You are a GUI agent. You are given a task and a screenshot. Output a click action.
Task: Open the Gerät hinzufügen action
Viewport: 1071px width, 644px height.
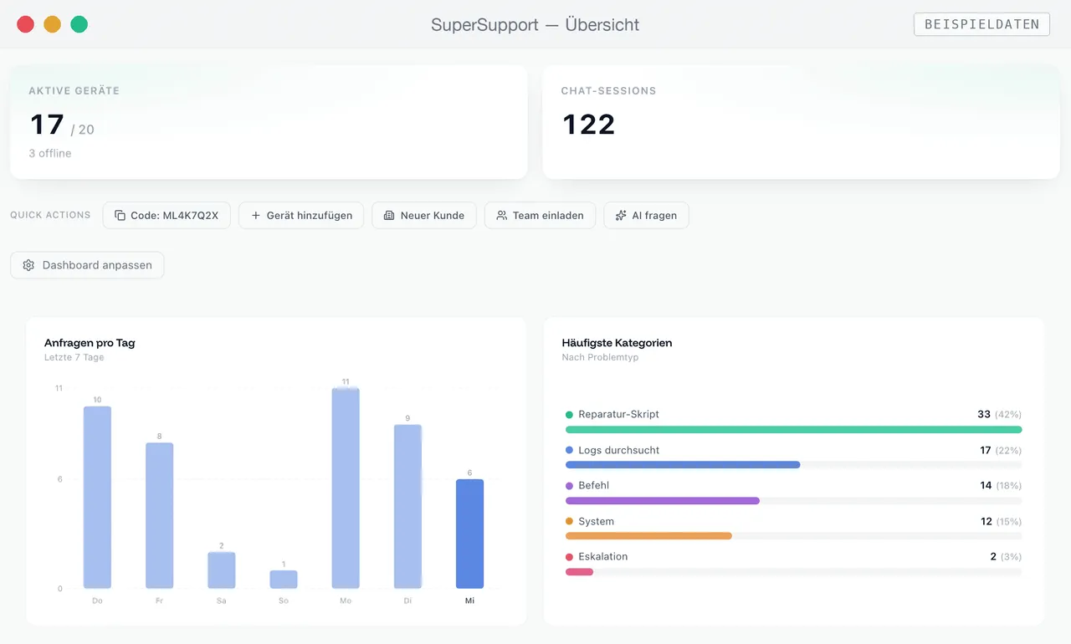301,216
